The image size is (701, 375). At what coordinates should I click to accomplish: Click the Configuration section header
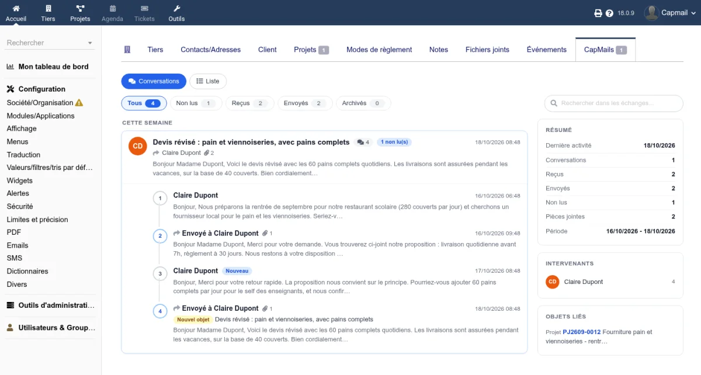point(36,89)
